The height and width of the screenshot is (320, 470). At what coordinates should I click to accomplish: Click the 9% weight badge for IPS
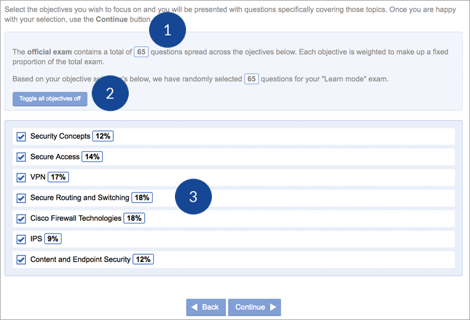click(x=53, y=239)
